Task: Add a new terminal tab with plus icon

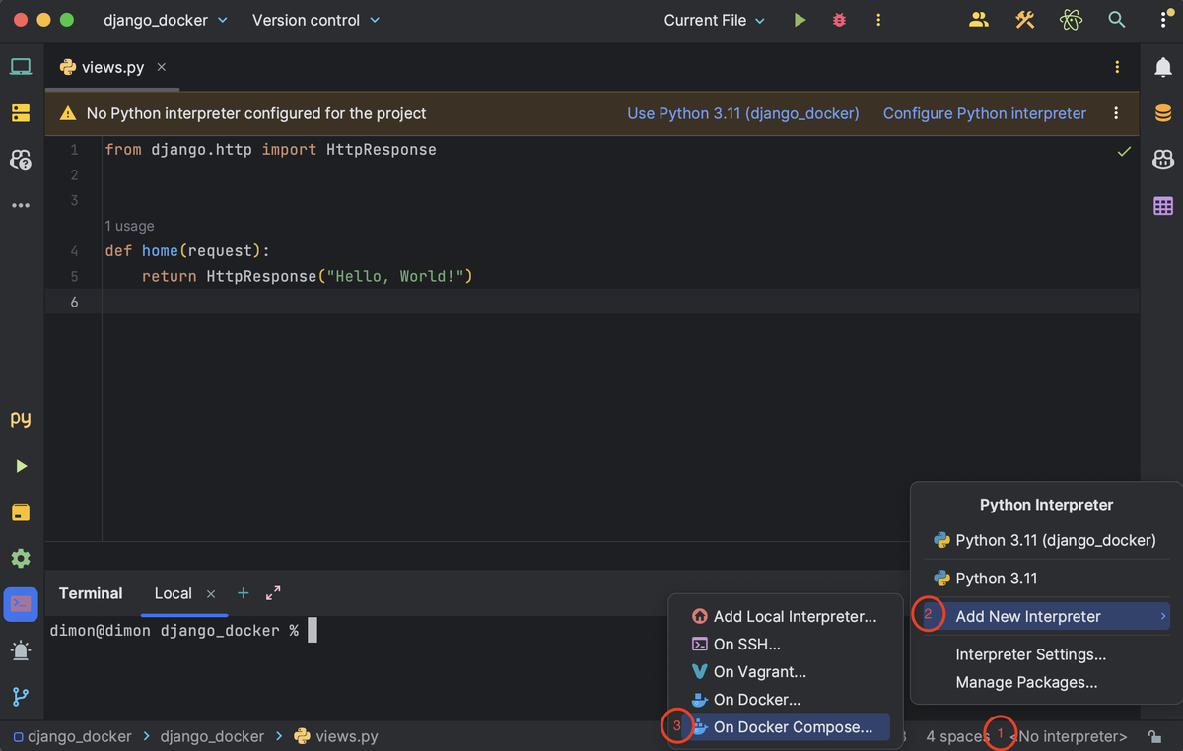Action: click(244, 593)
